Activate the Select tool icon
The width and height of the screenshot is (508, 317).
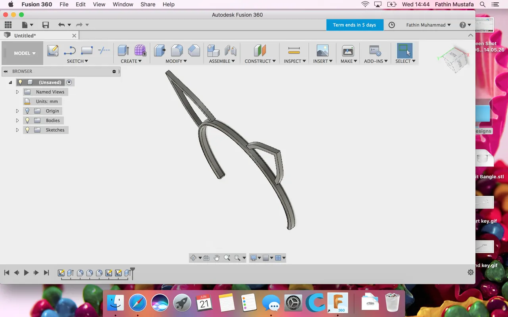(405, 50)
